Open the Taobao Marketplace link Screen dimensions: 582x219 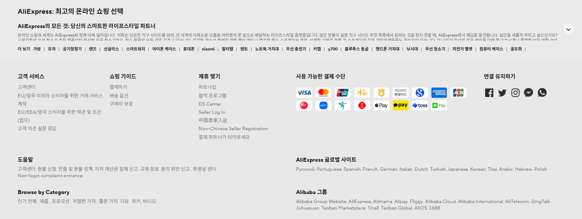pyautogui.click(x=343, y=208)
